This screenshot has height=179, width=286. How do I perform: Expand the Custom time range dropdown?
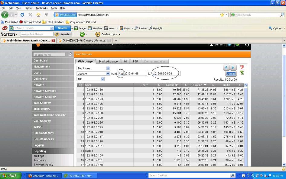click(x=93, y=74)
